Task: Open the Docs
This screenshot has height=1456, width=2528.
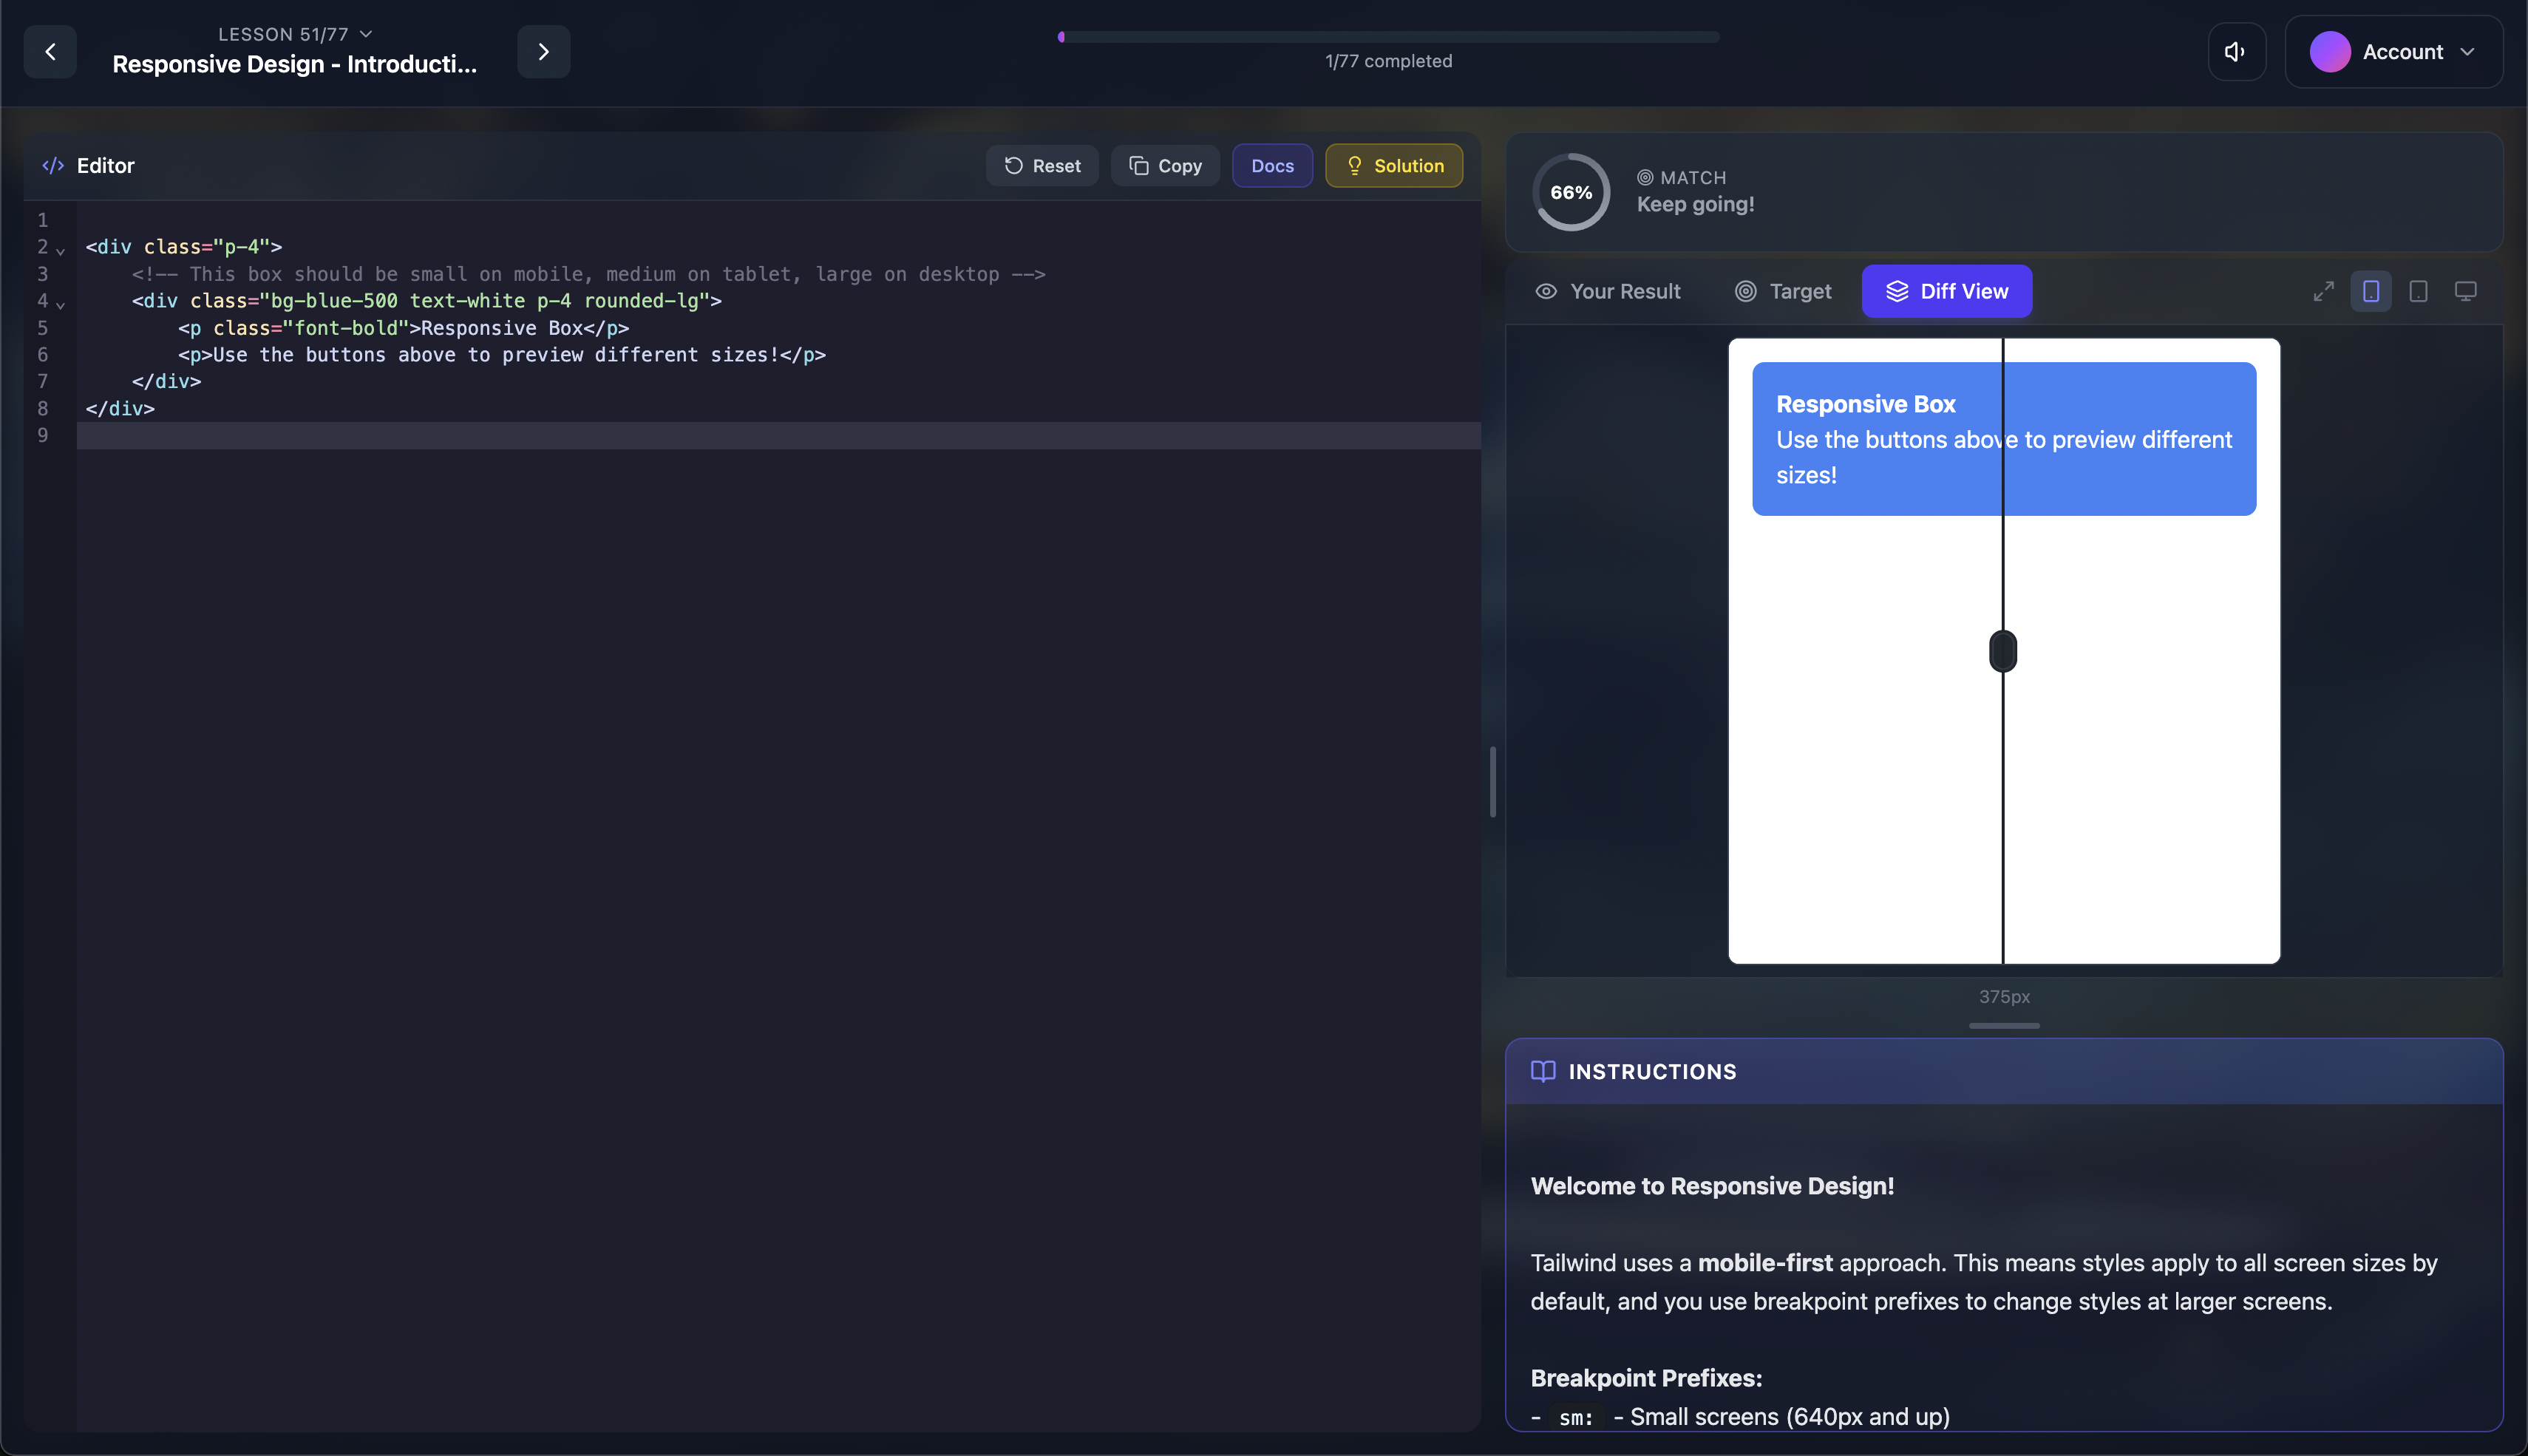Action: pyautogui.click(x=1272, y=165)
